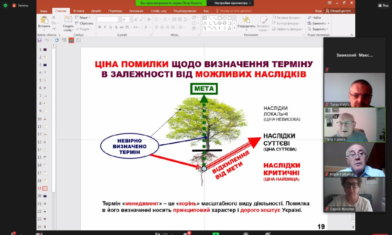The height and width of the screenshot is (235, 392).
Task: Click the Save icon in quick access
Action: click(x=39, y=40)
